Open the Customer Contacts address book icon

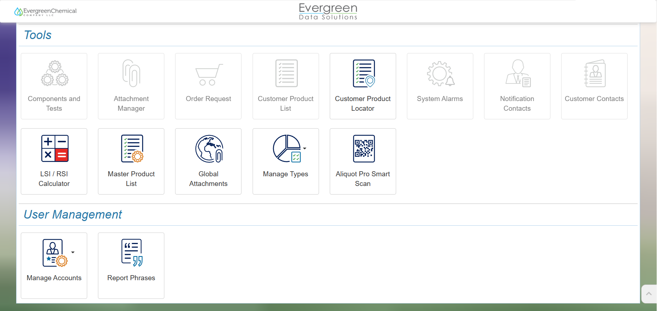(595, 73)
